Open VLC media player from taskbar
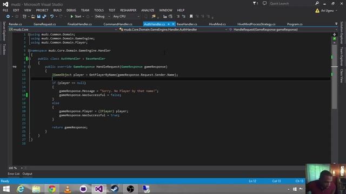346x194 pixels. (68, 189)
